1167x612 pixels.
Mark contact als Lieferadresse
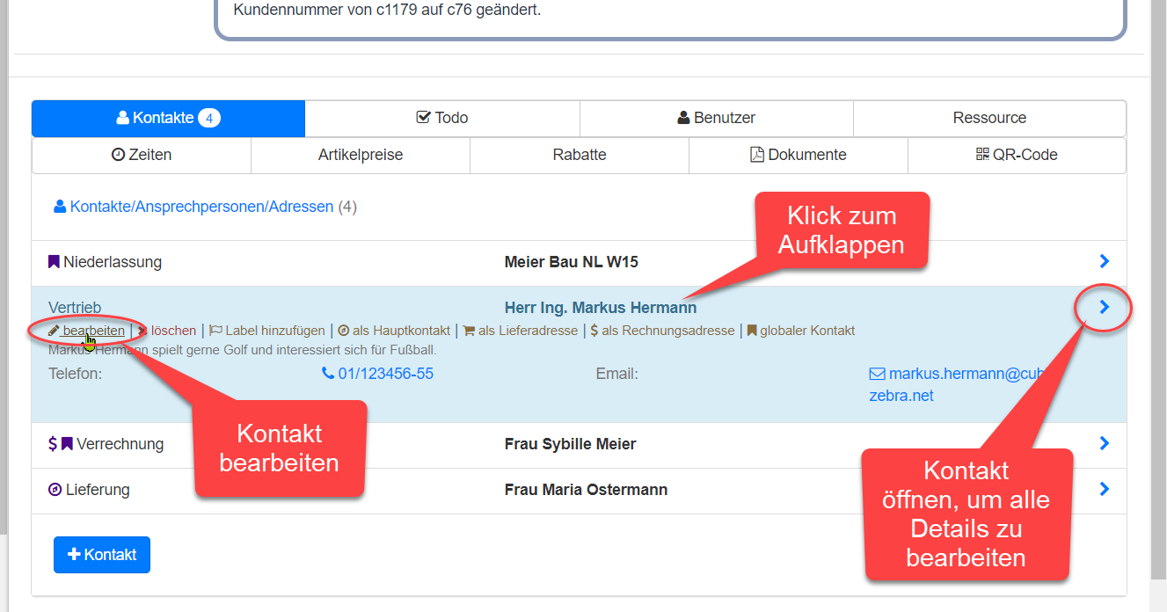(521, 331)
